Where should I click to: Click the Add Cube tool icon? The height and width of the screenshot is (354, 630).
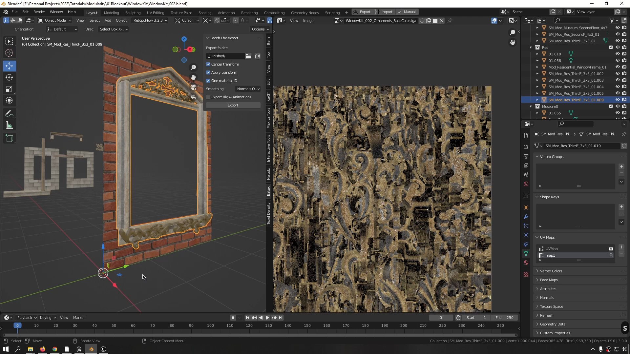click(x=9, y=139)
